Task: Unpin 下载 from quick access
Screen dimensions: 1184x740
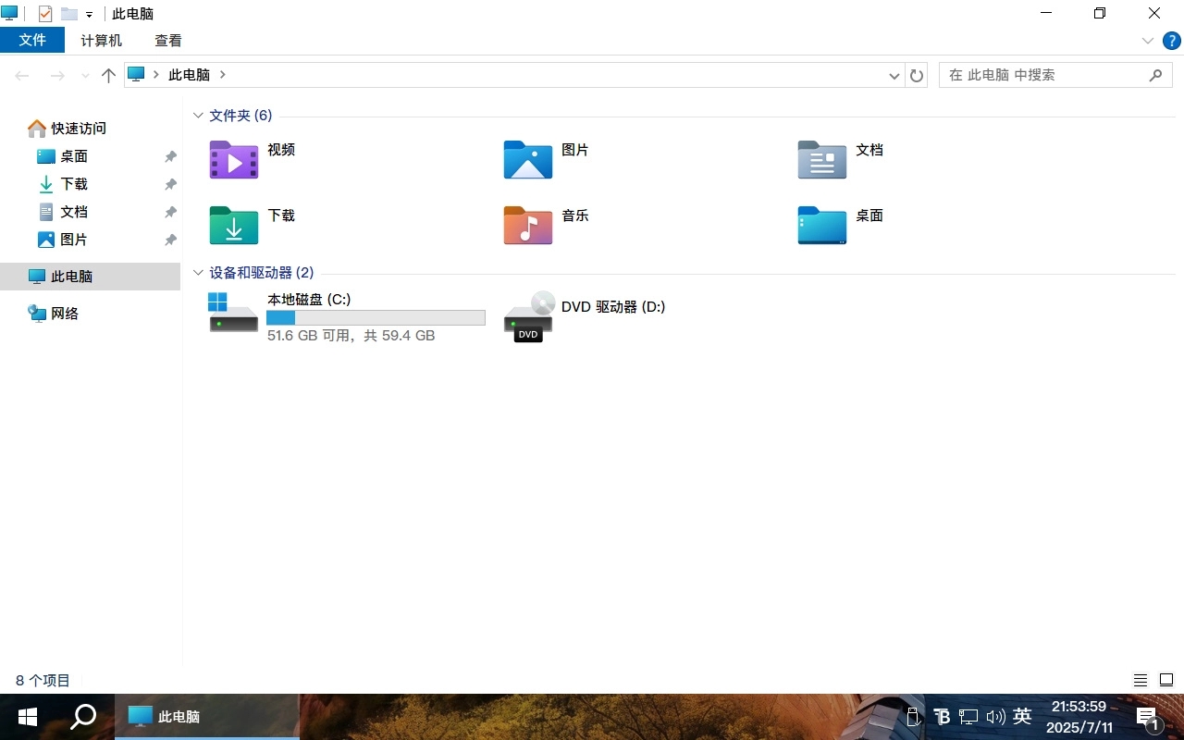Action: [x=170, y=184]
